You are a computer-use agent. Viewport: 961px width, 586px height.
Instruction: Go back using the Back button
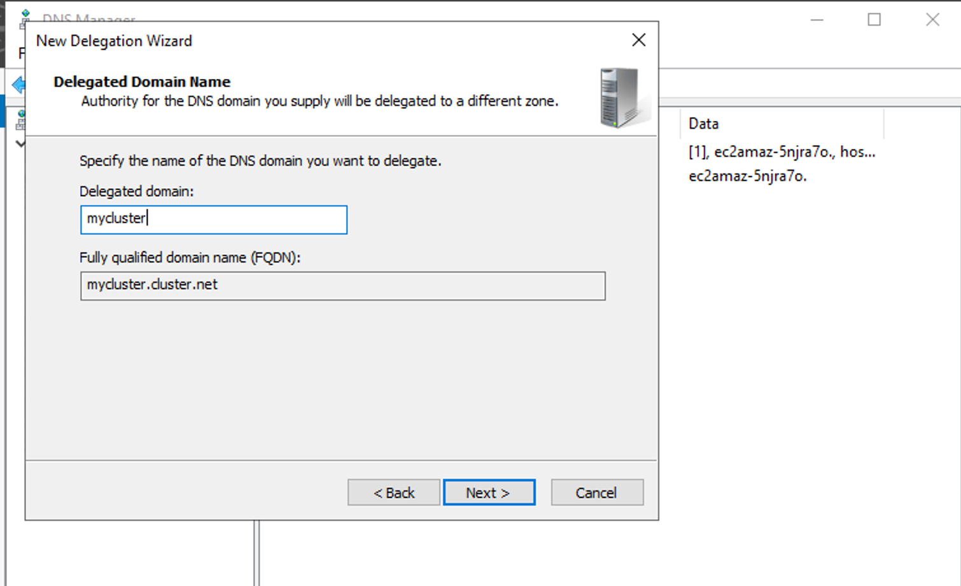point(393,492)
